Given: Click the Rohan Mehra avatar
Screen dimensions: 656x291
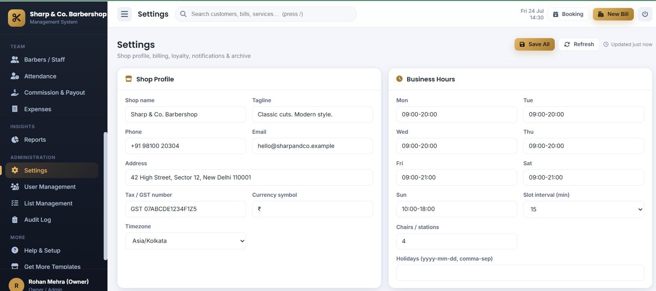Looking at the screenshot, I should pos(16,285).
